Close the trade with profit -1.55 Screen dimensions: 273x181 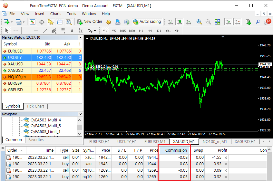(x=226, y=158)
